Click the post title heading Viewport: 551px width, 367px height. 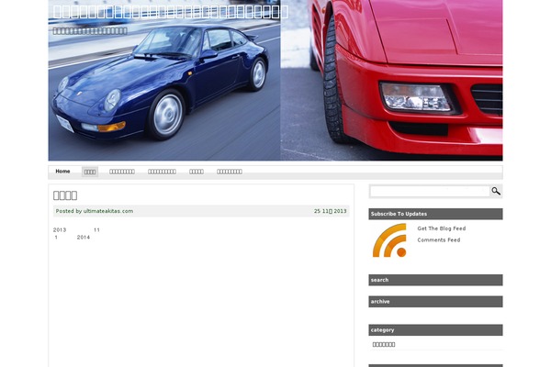pyautogui.click(x=65, y=195)
